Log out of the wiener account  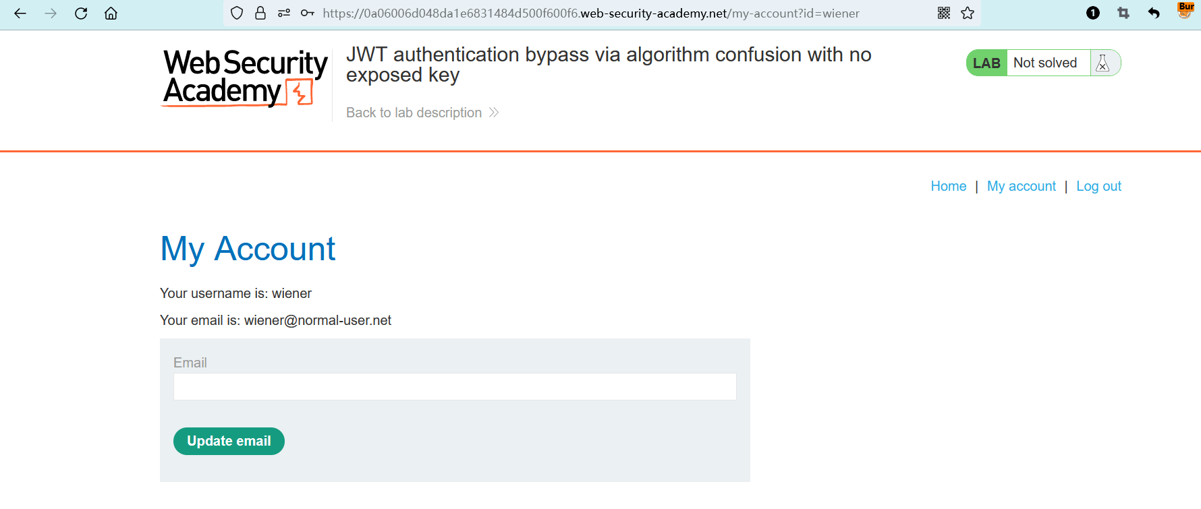tap(1098, 186)
